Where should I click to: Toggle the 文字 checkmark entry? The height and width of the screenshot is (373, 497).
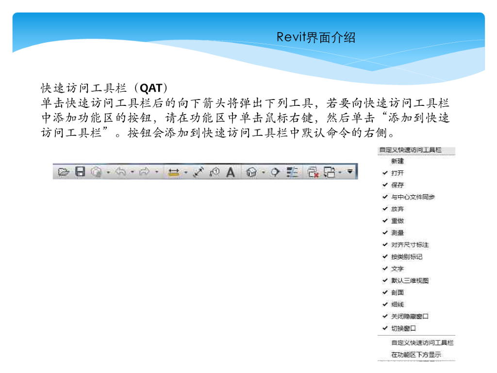[393, 269]
